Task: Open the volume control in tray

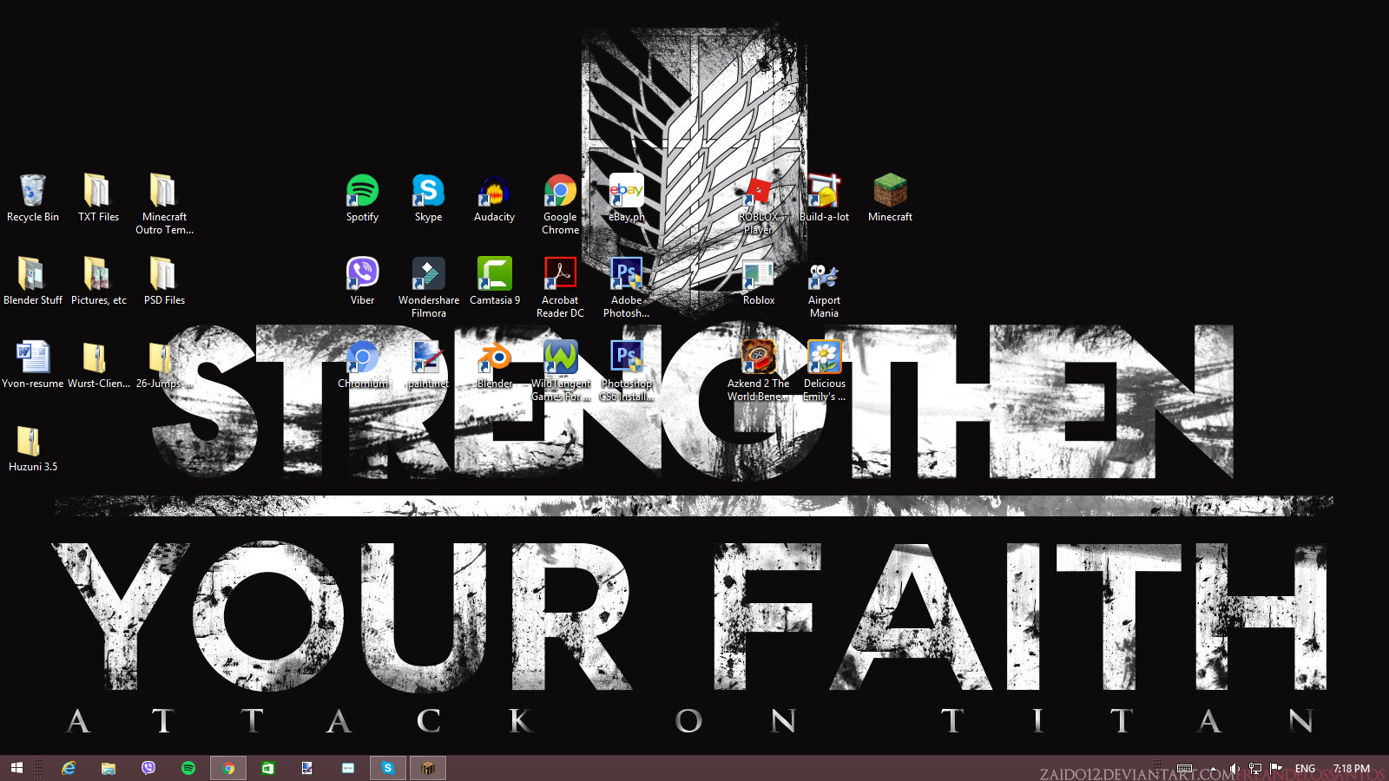Action: click(1234, 768)
